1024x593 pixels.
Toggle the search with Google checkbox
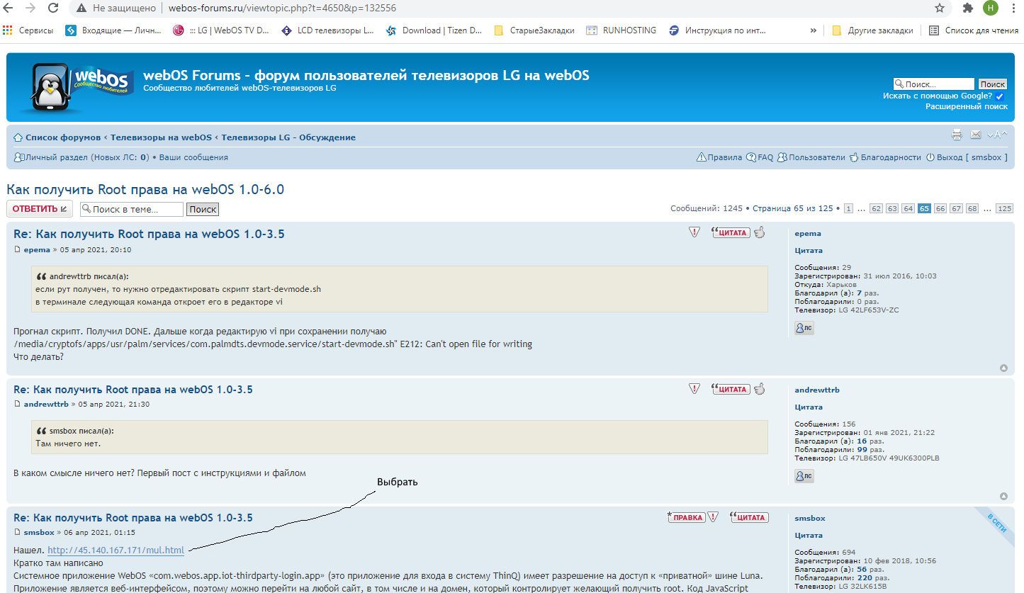coord(999,96)
